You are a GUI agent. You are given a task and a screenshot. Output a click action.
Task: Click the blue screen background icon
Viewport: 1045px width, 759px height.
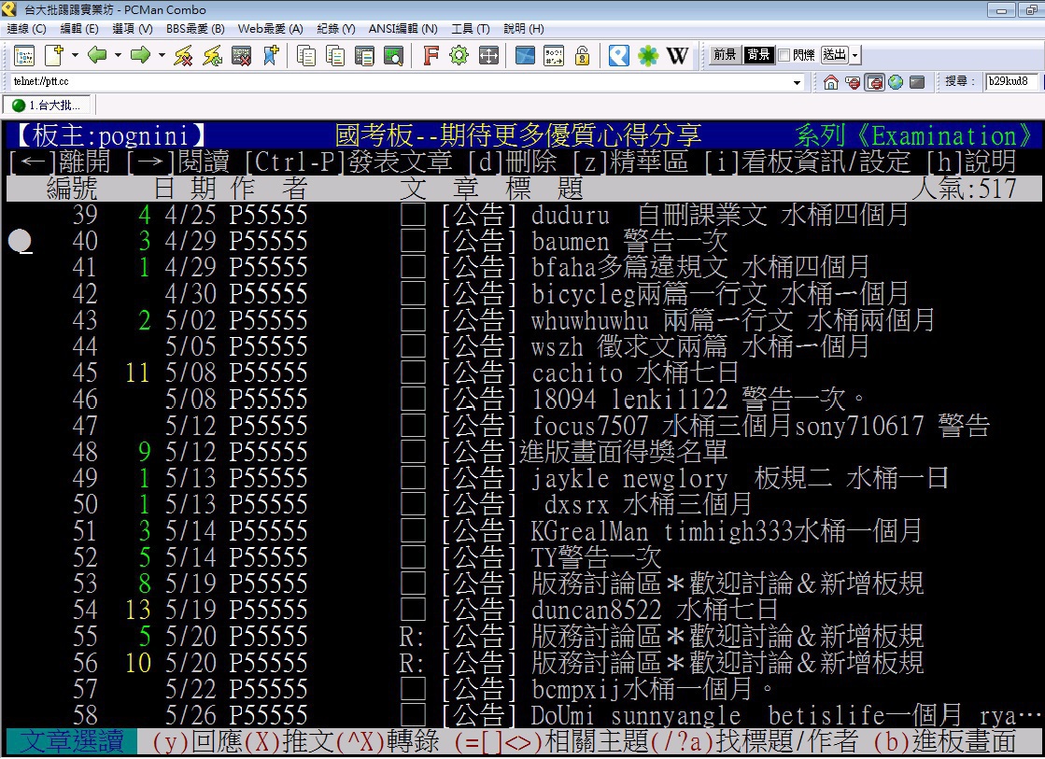click(x=525, y=55)
